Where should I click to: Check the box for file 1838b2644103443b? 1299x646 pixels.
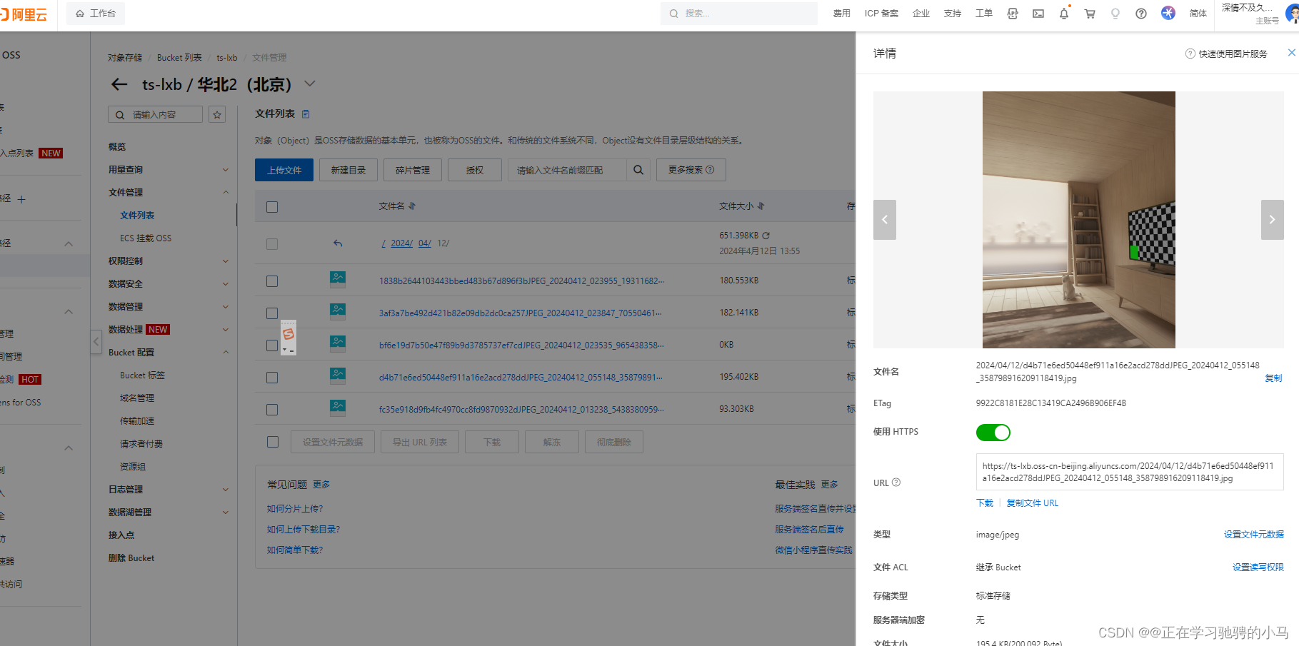point(272,281)
